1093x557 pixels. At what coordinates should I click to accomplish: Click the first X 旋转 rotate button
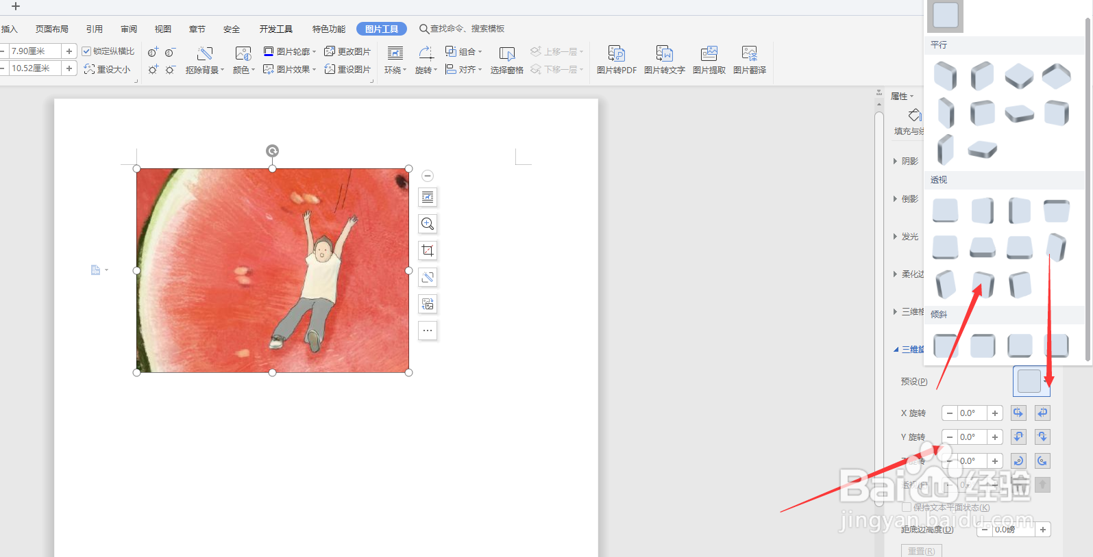(1018, 413)
